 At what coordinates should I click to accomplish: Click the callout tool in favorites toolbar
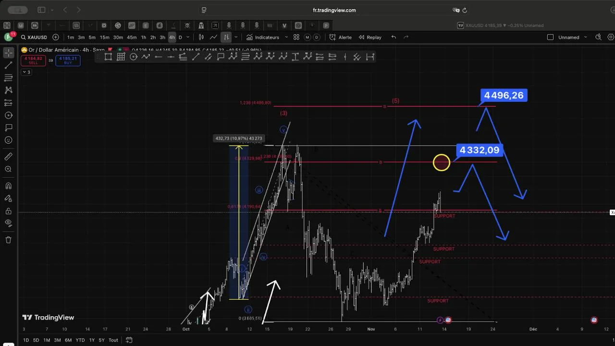[x=221, y=57]
